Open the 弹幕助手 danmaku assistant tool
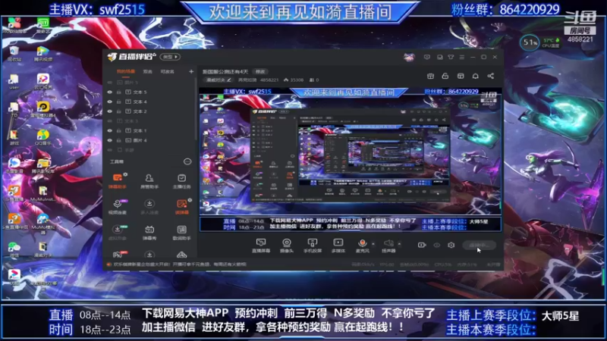 pyautogui.click(x=118, y=180)
